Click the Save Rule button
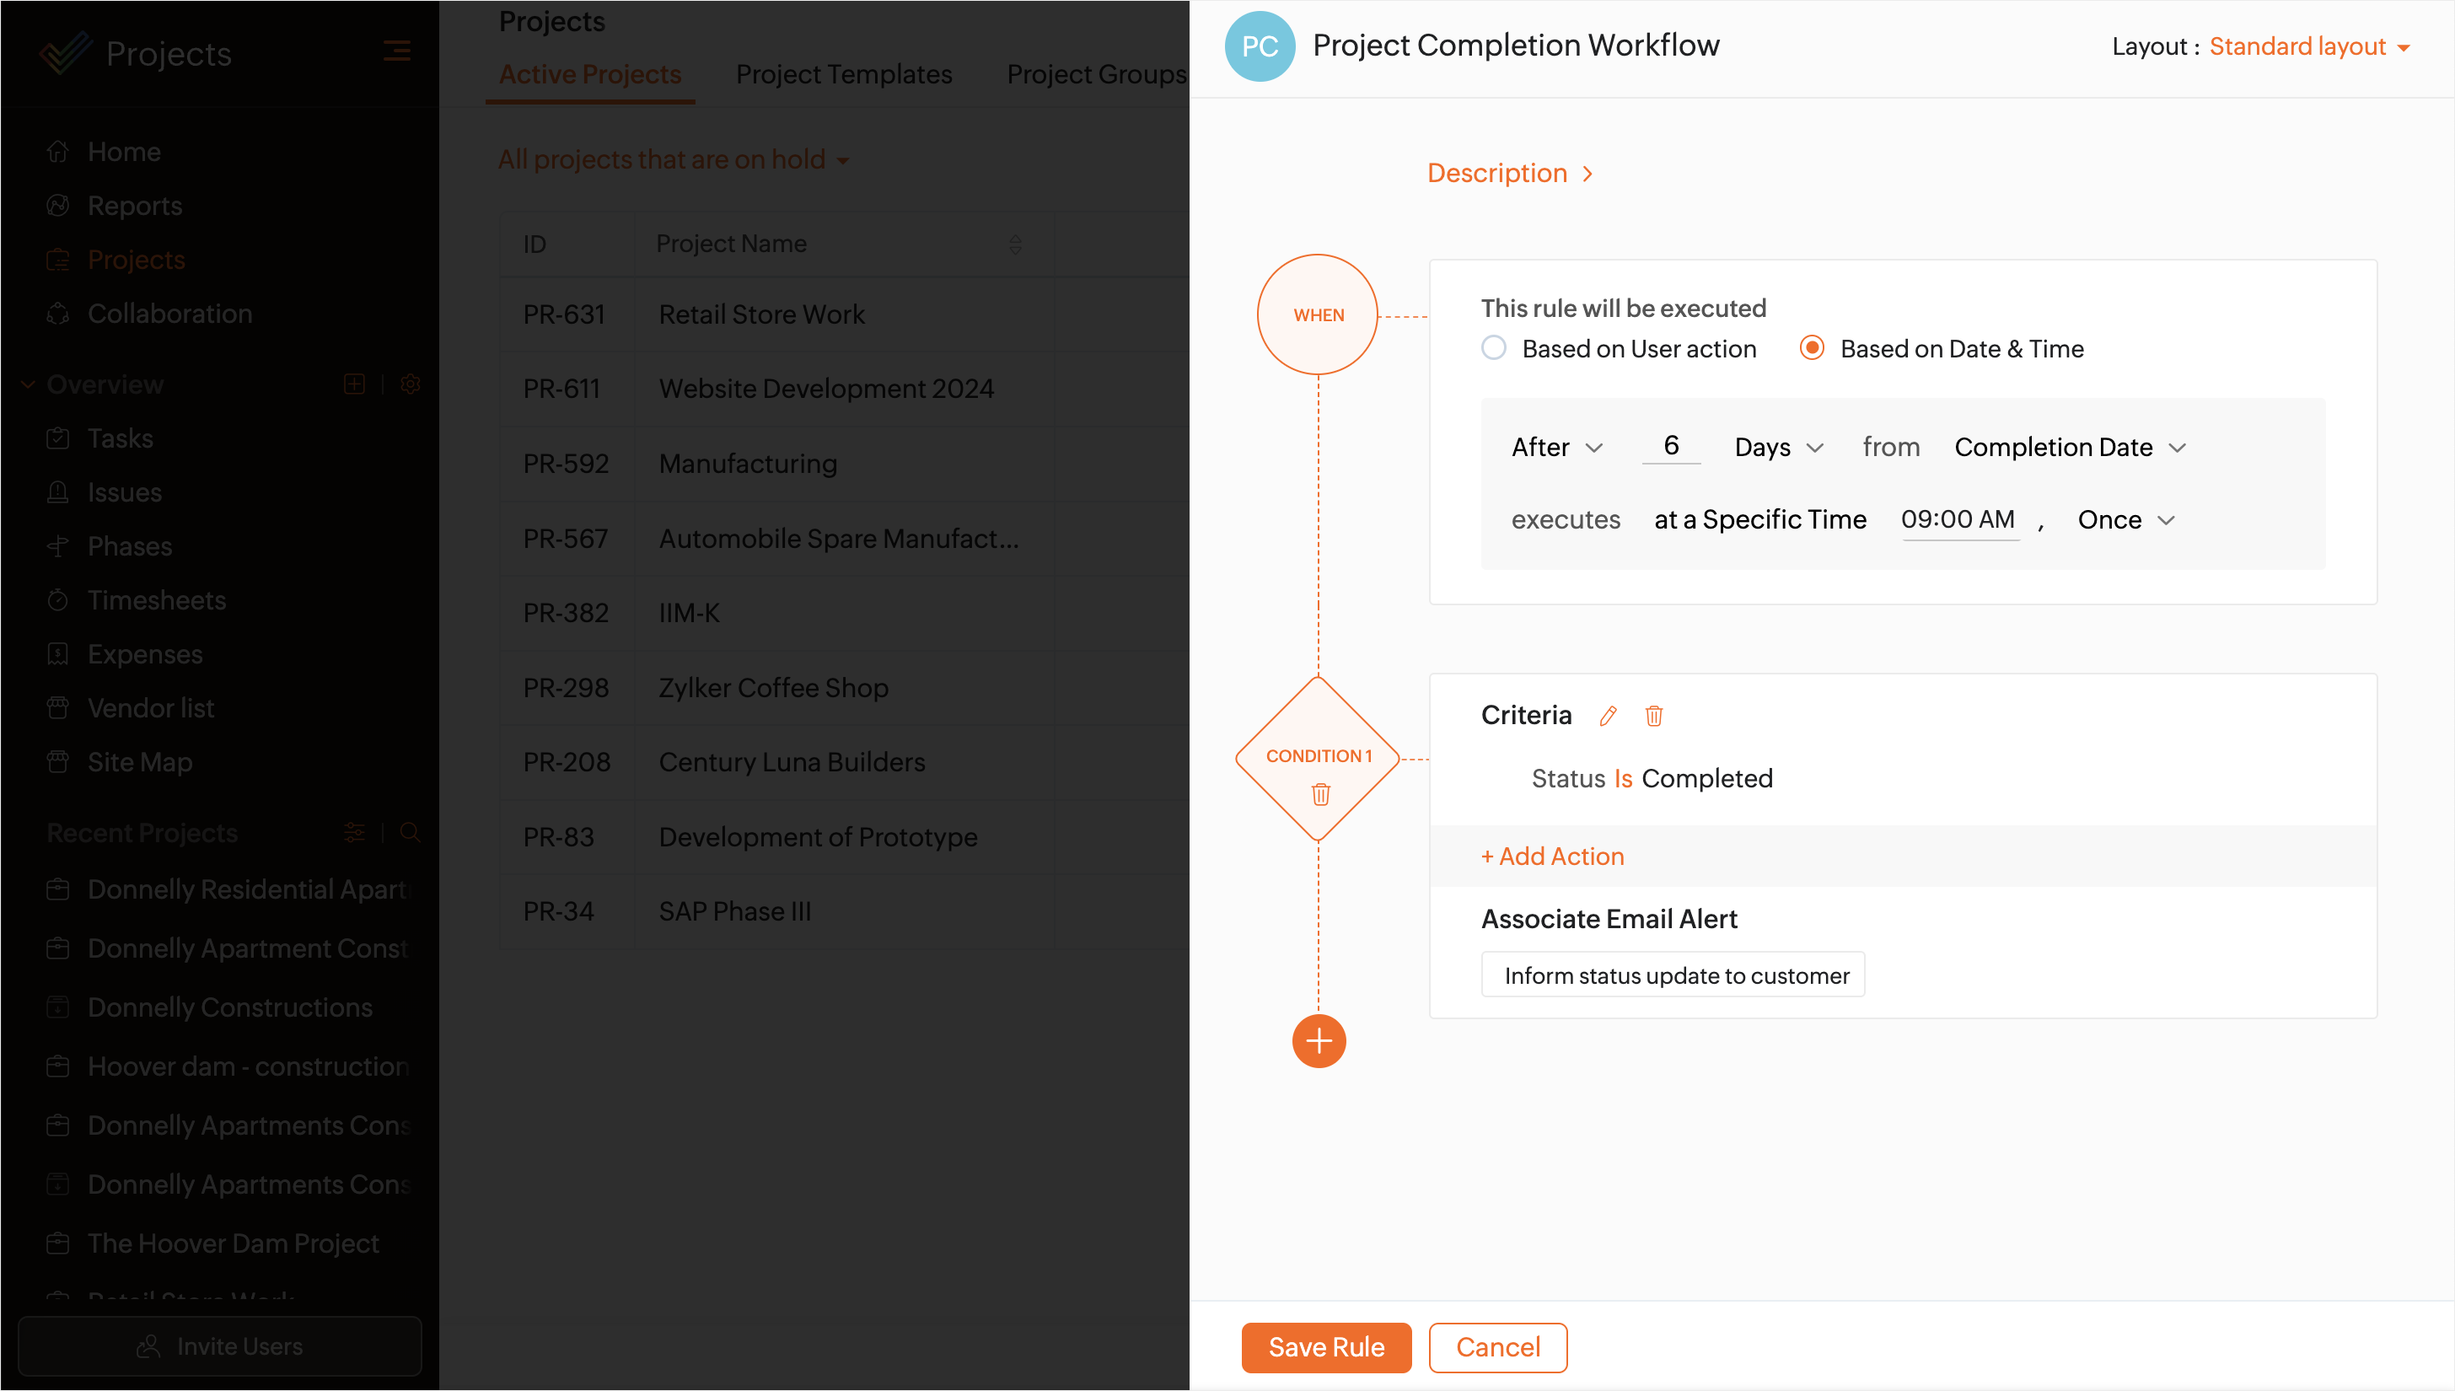This screenshot has height=1391, width=2455. (x=1326, y=1347)
